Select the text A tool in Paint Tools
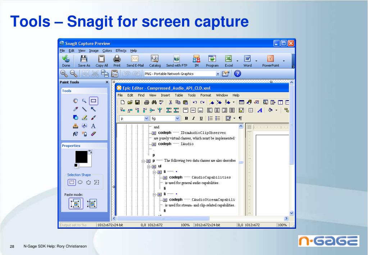The height and width of the screenshot is (255, 368). [93, 126]
